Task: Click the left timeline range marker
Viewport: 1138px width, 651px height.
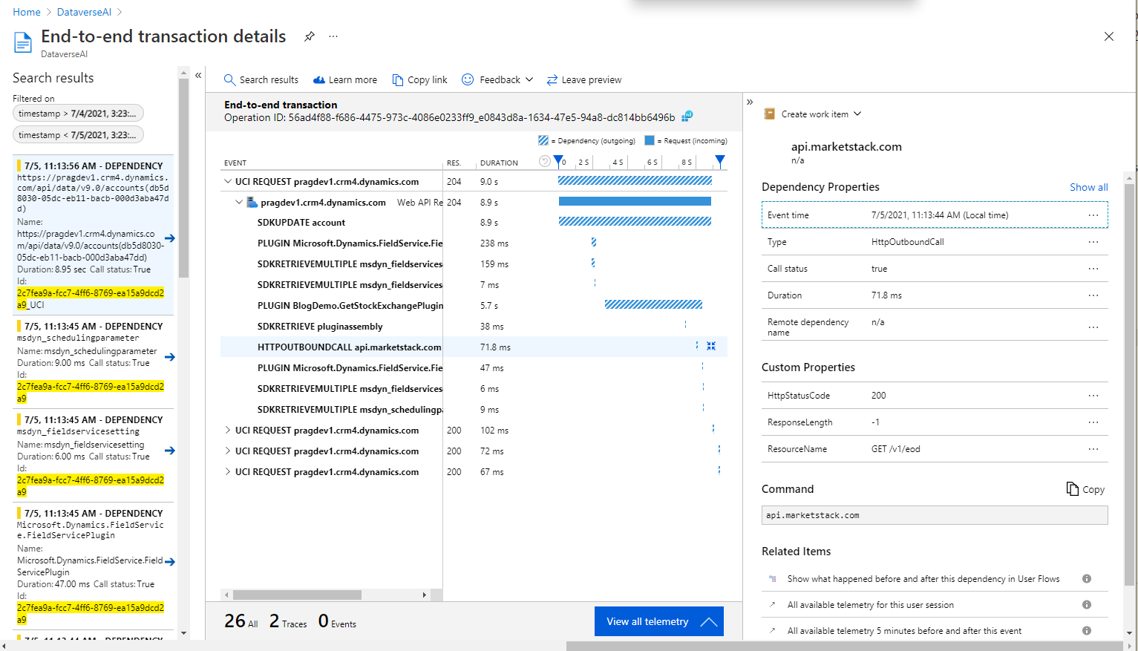Action: 558,161
